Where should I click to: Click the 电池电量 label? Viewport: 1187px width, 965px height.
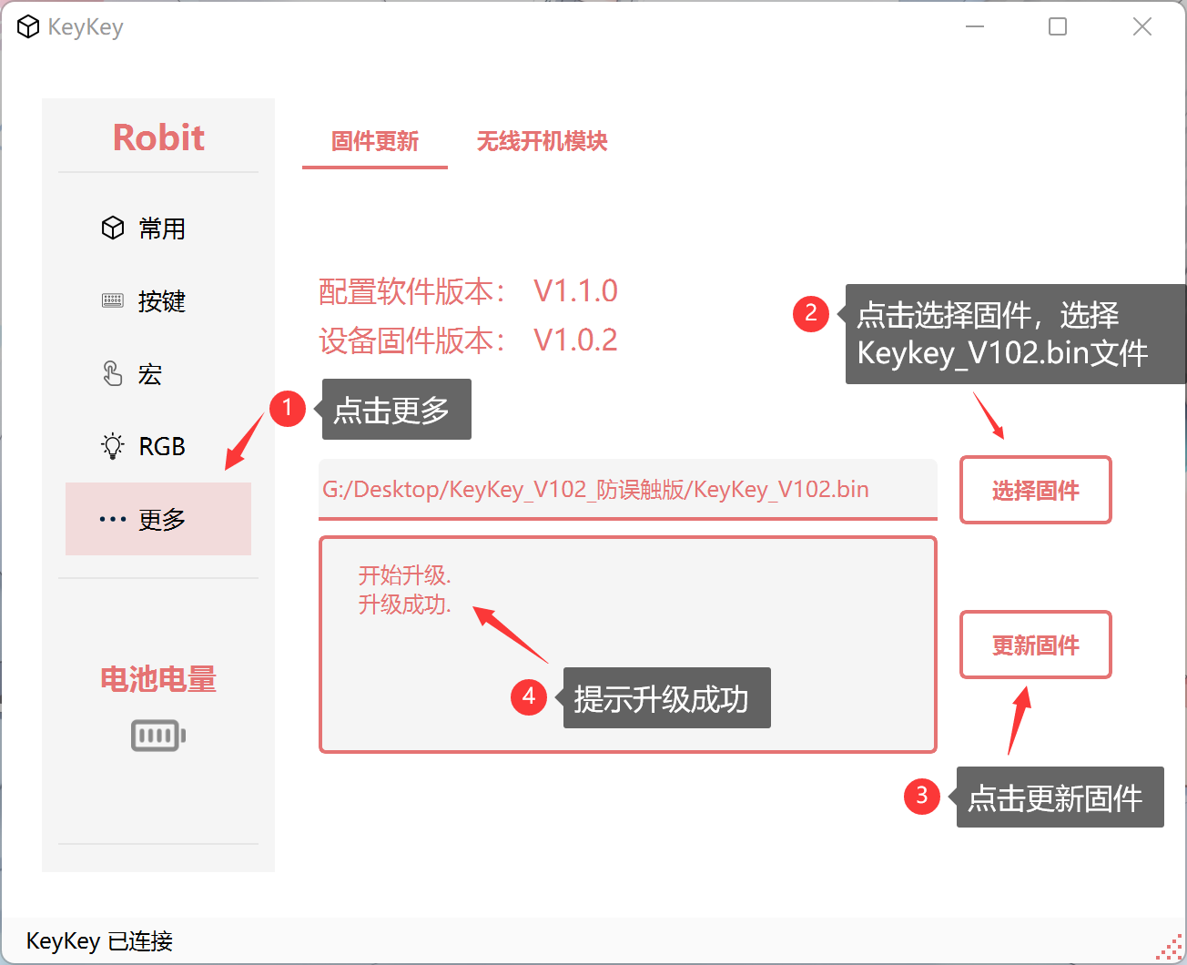[x=158, y=679]
